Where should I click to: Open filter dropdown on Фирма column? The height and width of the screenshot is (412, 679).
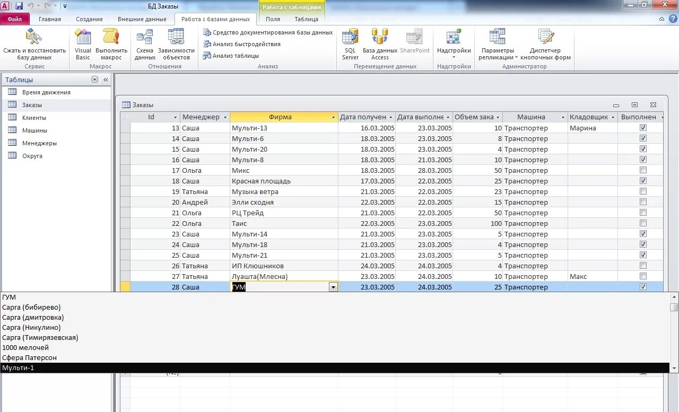(x=334, y=117)
